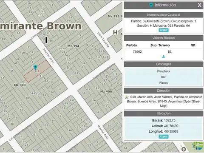The image size is (204, 153).
Task: Close the Información panel with the X
Action: [199, 5]
